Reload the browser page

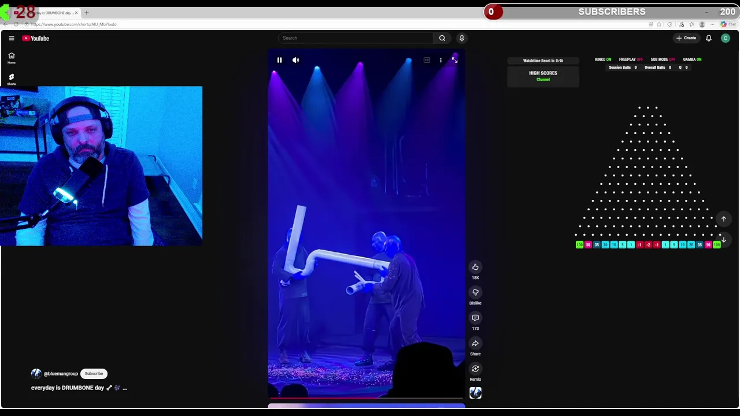click(16, 24)
